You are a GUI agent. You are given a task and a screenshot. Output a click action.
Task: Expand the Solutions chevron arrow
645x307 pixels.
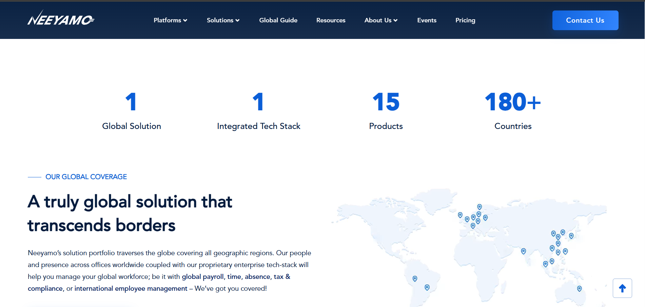point(237,20)
